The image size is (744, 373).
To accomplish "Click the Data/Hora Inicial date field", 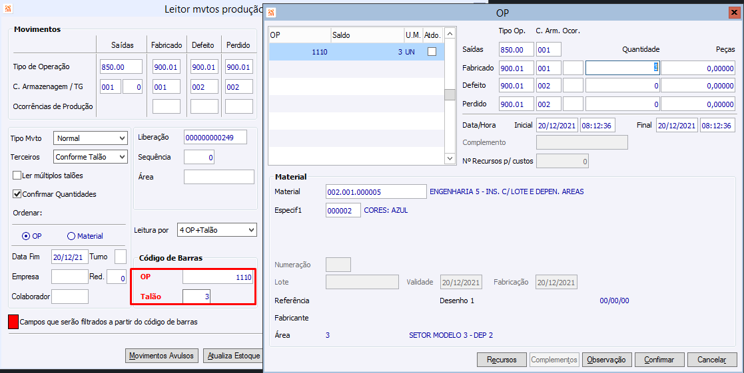I will point(557,126).
